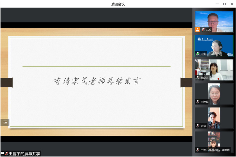Click the muted microphone icon for 蔡晓淇
This screenshot has height=157, width=236.
[x=198, y=78]
